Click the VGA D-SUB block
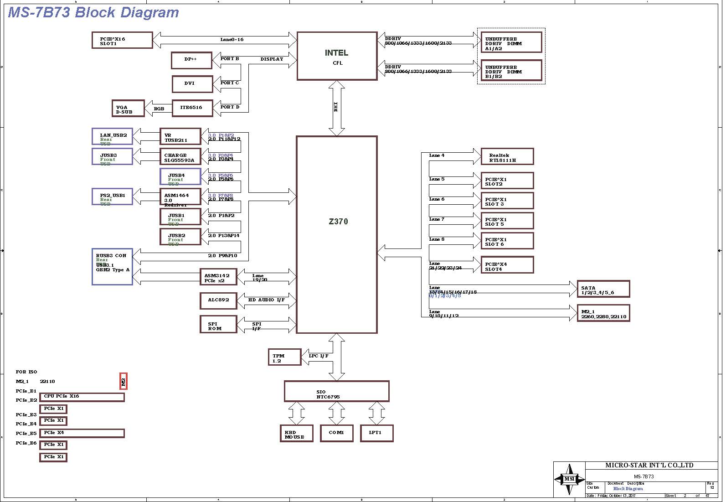Viewport: 726px width, 502px height. point(128,109)
